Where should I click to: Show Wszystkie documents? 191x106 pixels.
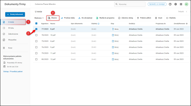pyautogui.click(x=12, y=40)
